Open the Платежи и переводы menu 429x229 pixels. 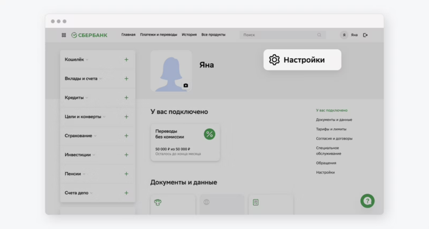pyautogui.click(x=159, y=35)
